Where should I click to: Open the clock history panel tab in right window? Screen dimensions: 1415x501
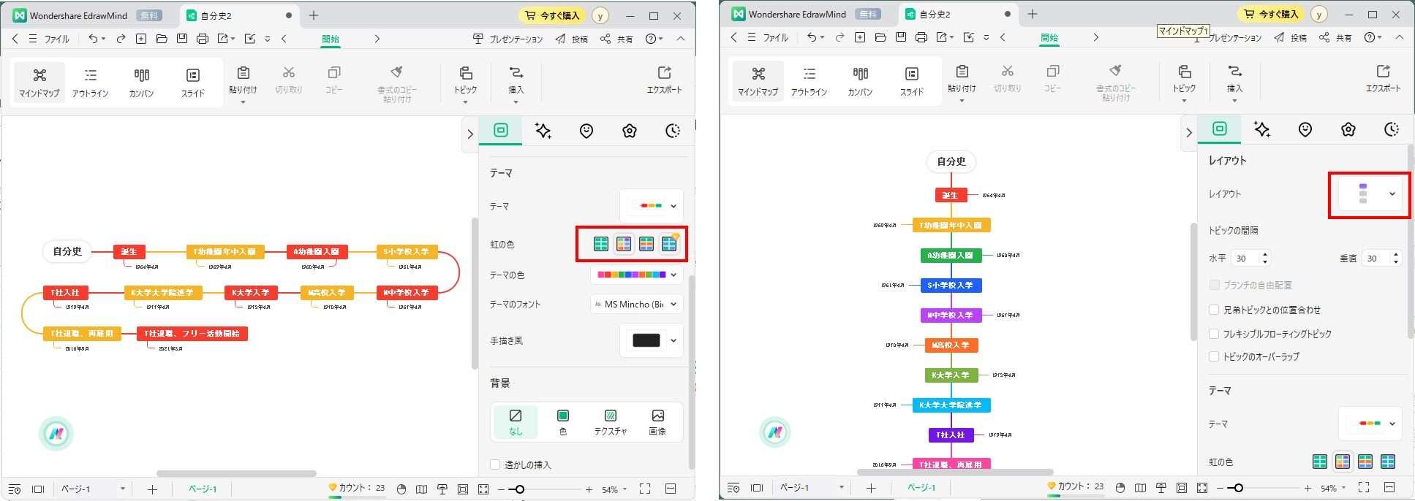[x=1392, y=129]
